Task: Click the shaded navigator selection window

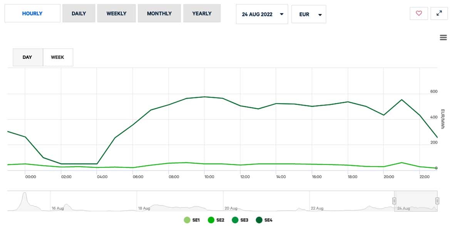Action: click(x=416, y=201)
